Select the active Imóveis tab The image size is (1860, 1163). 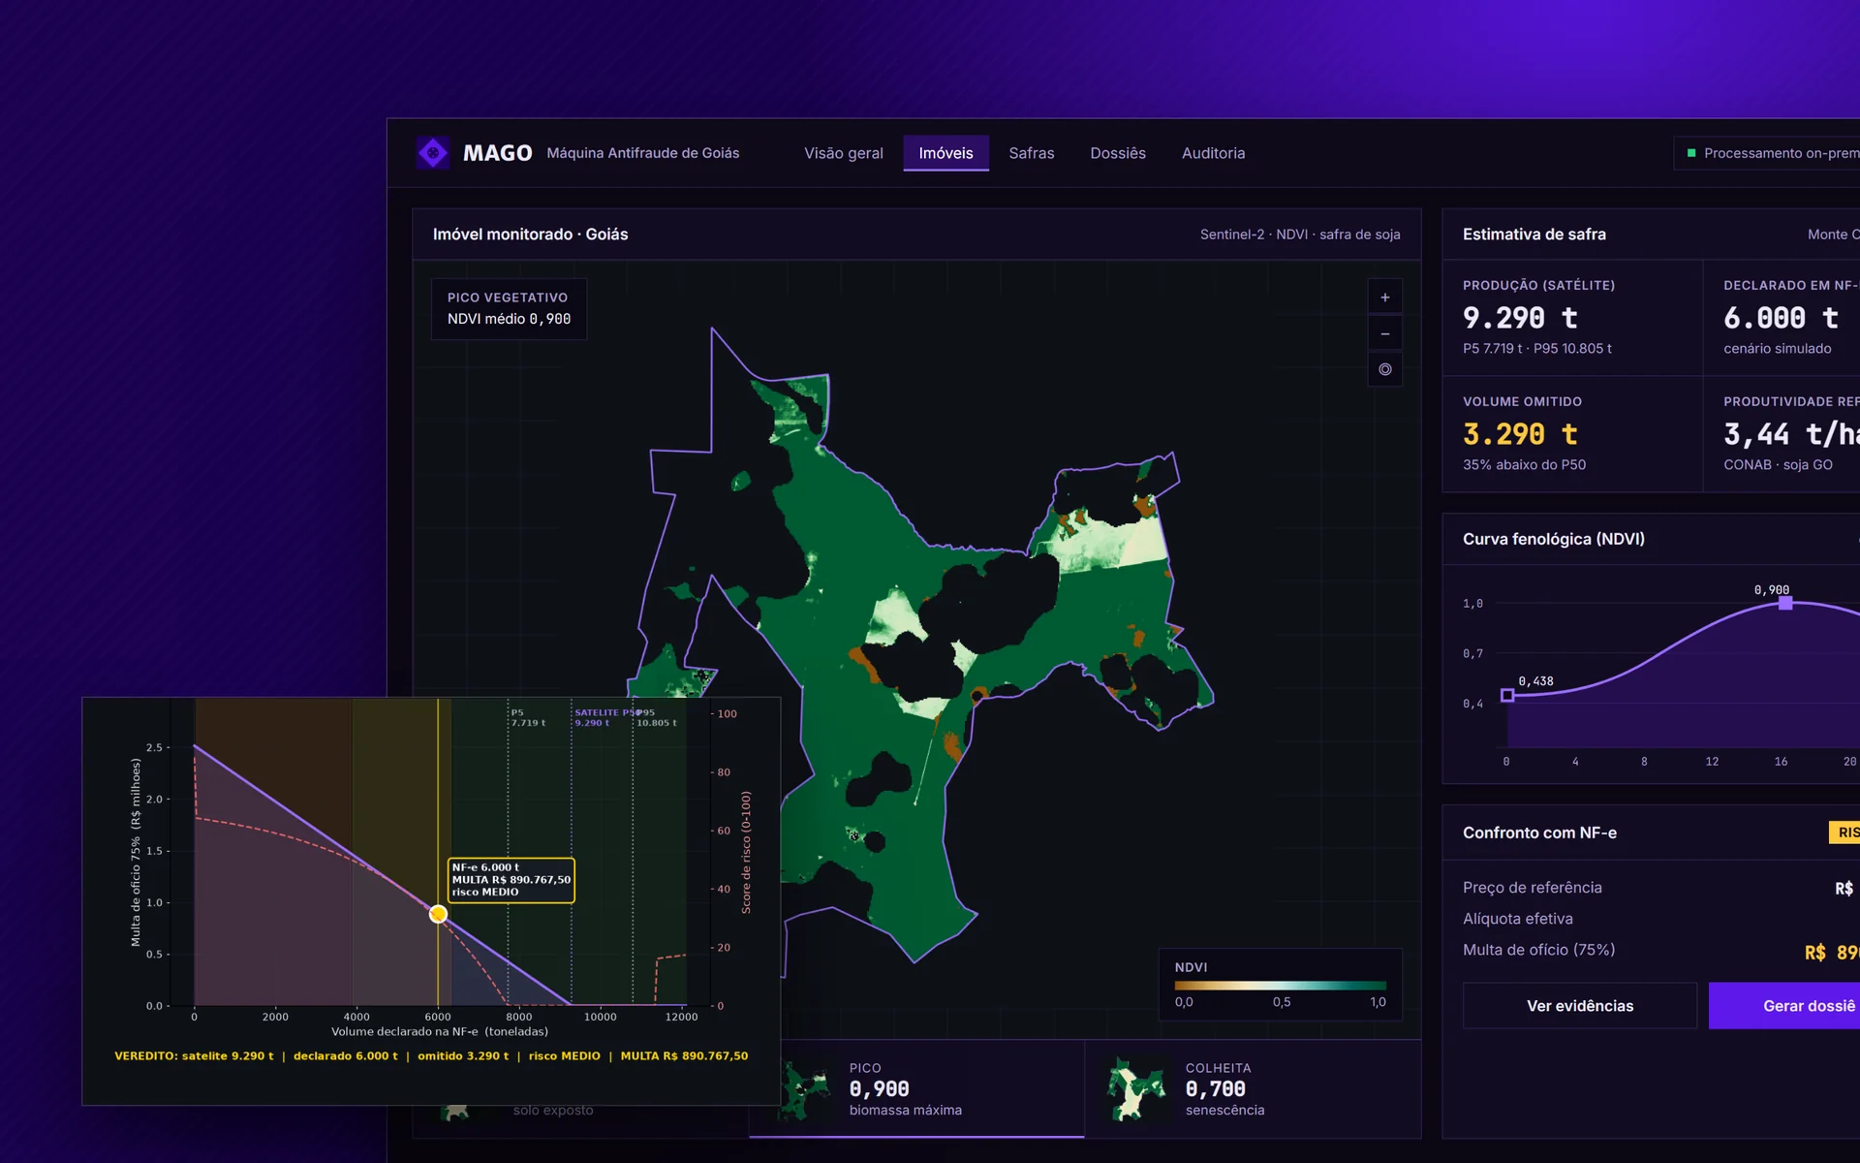945,153
